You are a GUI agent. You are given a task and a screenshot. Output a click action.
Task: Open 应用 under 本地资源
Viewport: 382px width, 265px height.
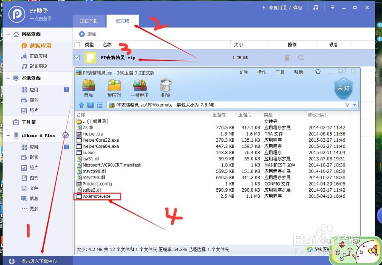coord(30,90)
